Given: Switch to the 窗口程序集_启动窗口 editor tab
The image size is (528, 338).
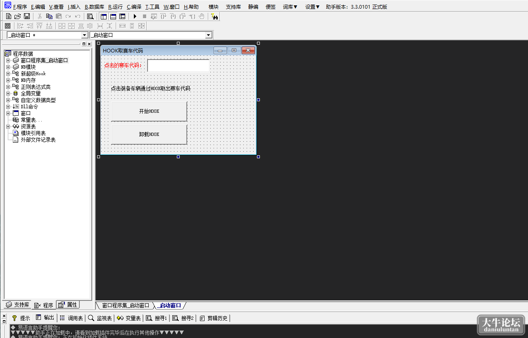Looking at the screenshot, I should 125,305.
